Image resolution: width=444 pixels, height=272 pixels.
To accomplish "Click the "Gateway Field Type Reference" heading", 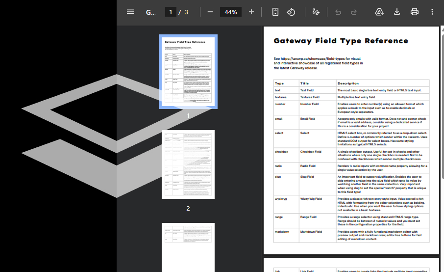I will (341, 41).
